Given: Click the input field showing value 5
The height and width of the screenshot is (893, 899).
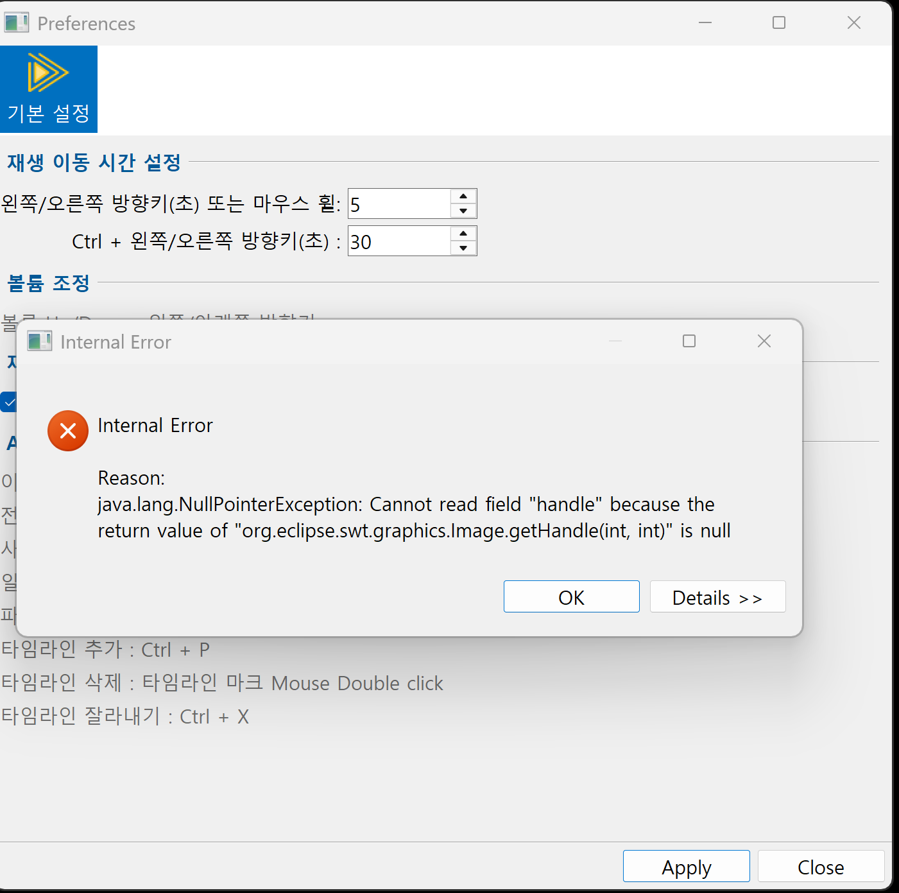Looking at the screenshot, I should (399, 204).
